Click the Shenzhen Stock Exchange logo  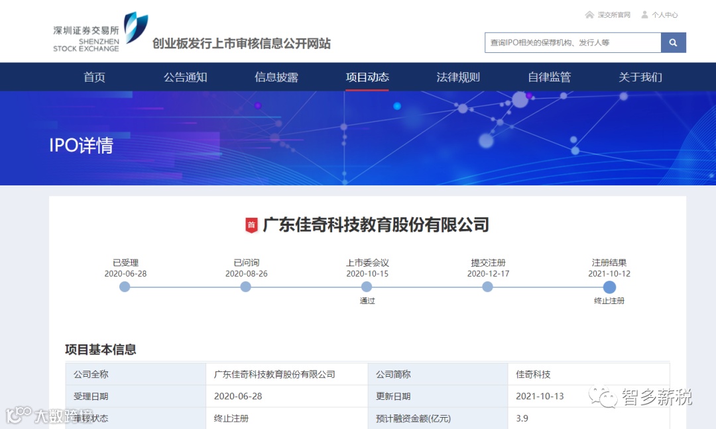point(101,32)
